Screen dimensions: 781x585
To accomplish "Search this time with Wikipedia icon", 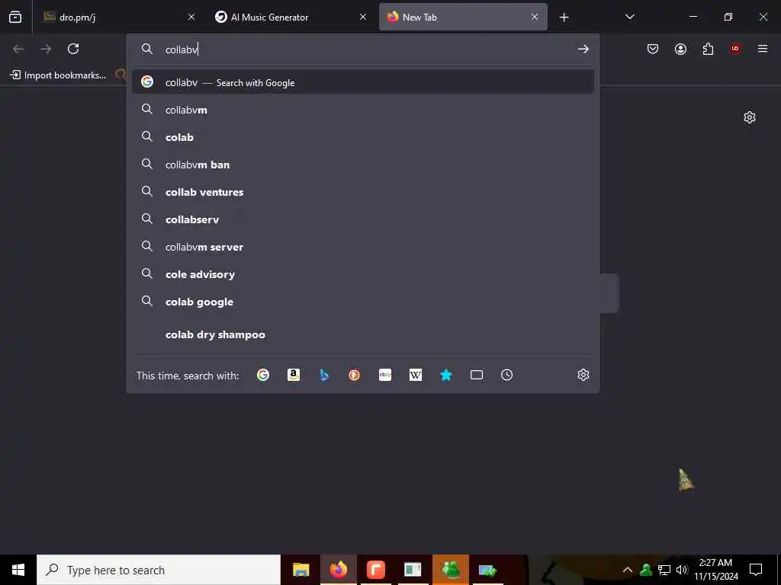I will tap(416, 375).
